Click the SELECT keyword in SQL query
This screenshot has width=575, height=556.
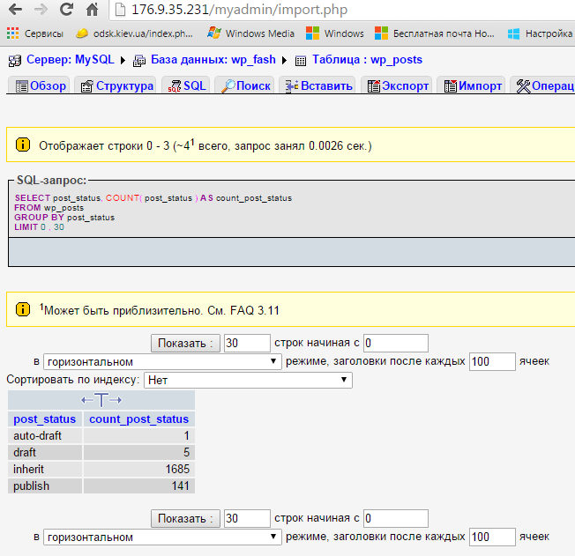(x=33, y=198)
